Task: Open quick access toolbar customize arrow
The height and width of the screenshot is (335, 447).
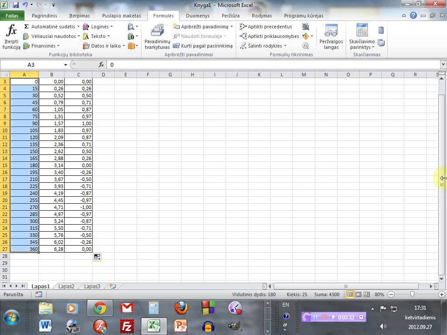Action: [53, 5]
